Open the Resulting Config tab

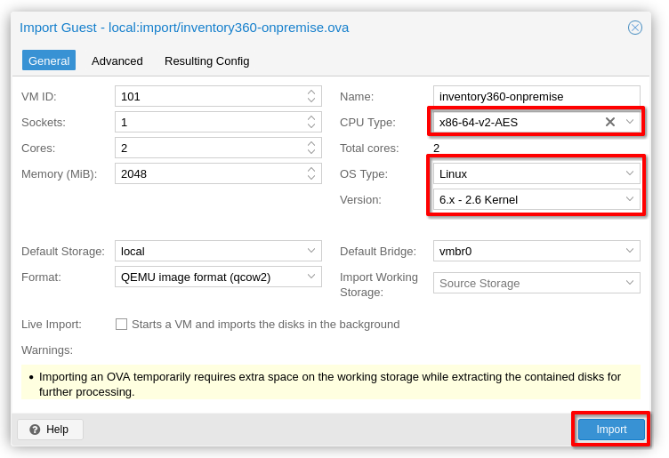(x=206, y=60)
